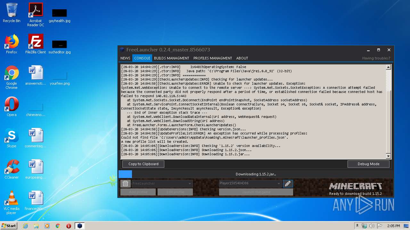Click the Edit profile button

(175, 192)
